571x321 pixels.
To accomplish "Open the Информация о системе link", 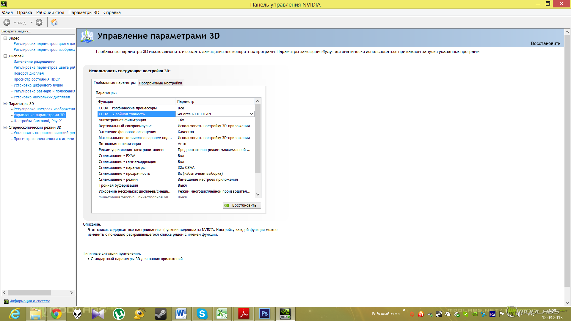I will coord(30,301).
